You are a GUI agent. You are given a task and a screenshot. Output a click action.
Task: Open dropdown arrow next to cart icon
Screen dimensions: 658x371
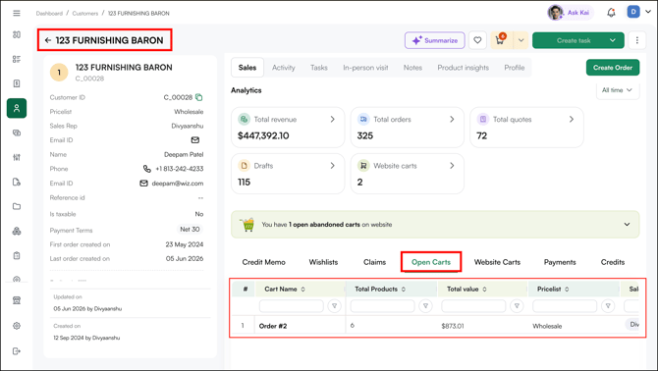521,40
